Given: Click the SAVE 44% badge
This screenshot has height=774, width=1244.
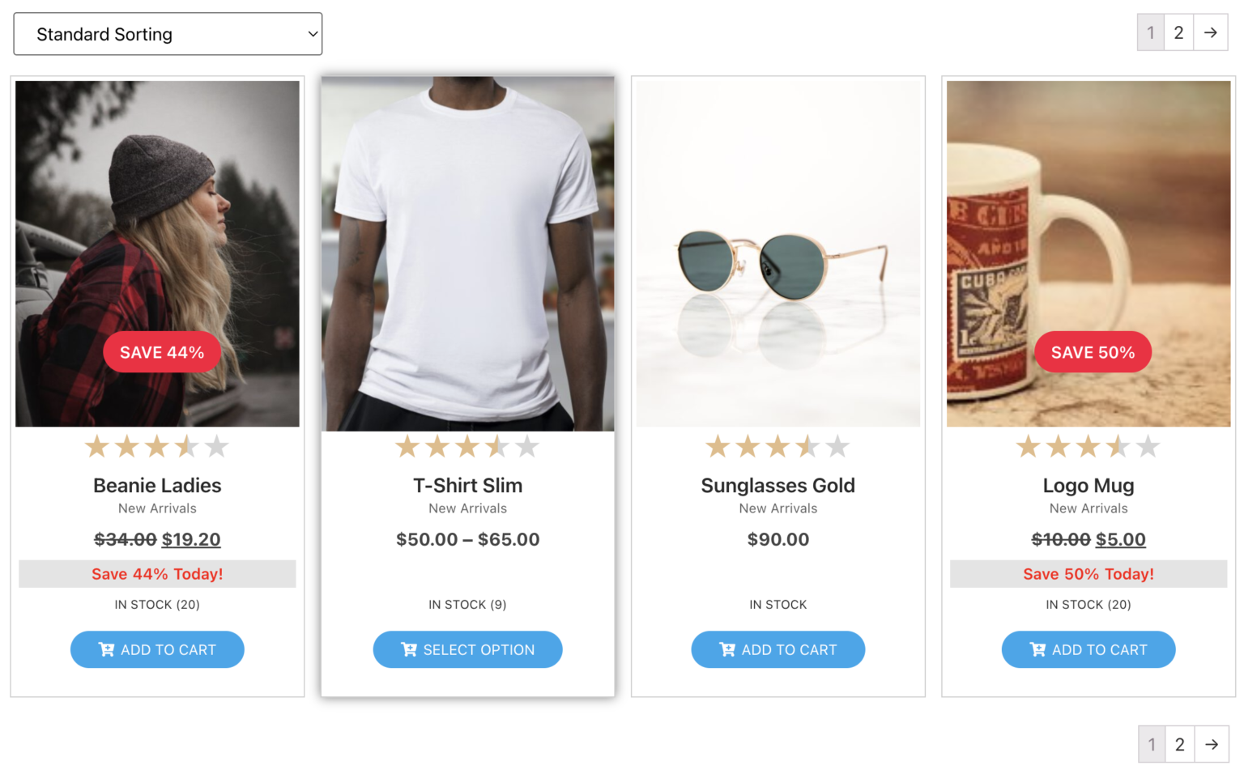Looking at the screenshot, I should (x=162, y=352).
